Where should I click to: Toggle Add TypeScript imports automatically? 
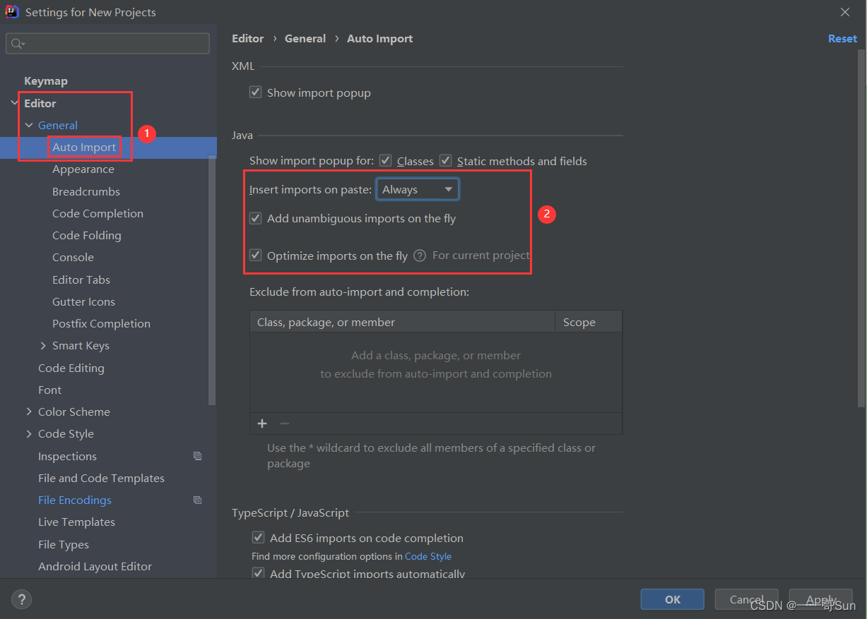point(258,573)
